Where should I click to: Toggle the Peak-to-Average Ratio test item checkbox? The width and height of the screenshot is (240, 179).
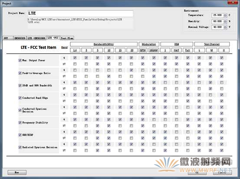(20, 73)
